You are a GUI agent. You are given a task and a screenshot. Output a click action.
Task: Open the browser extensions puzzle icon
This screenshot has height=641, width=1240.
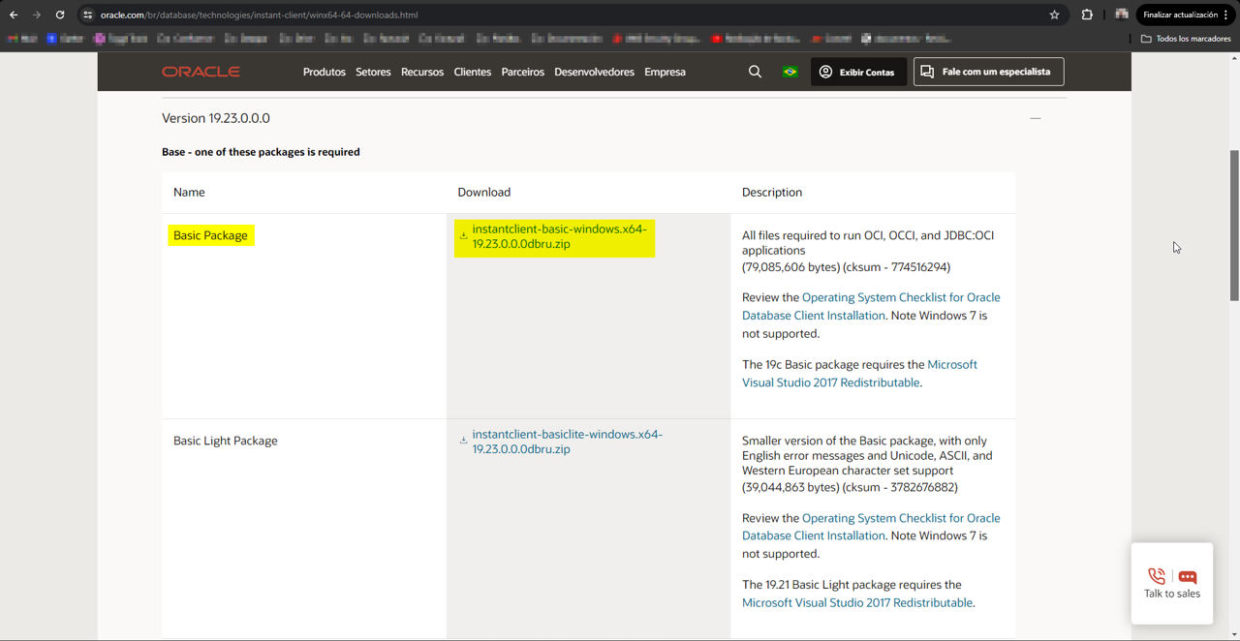point(1087,15)
